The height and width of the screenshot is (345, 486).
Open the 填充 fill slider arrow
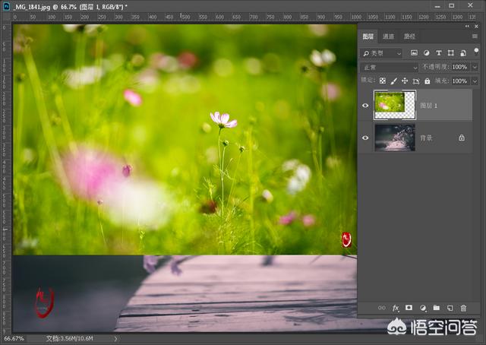tap(475, 81)
